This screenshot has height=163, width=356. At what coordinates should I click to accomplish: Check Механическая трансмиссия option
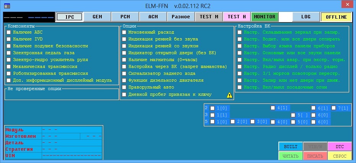(x=9, y=67)
